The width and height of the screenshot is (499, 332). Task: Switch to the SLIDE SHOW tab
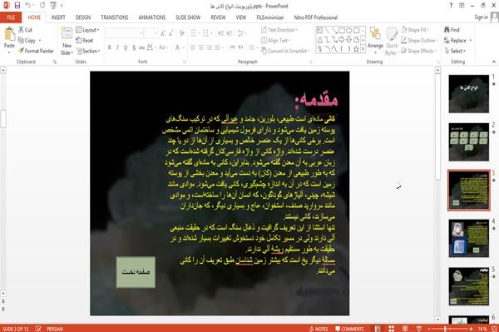(x=188, y=17)
